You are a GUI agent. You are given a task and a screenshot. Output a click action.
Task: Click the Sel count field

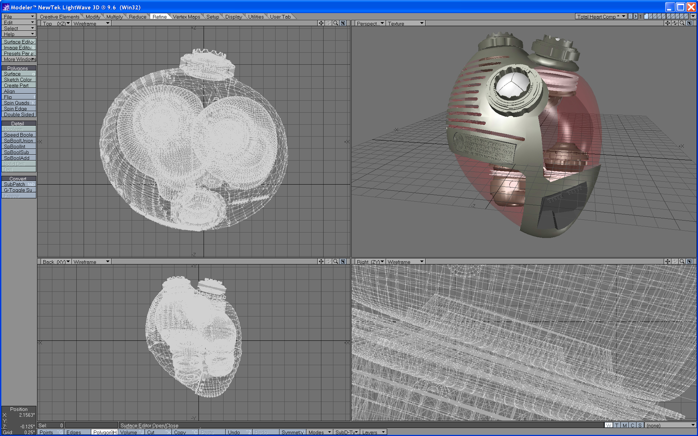[51, 425]
